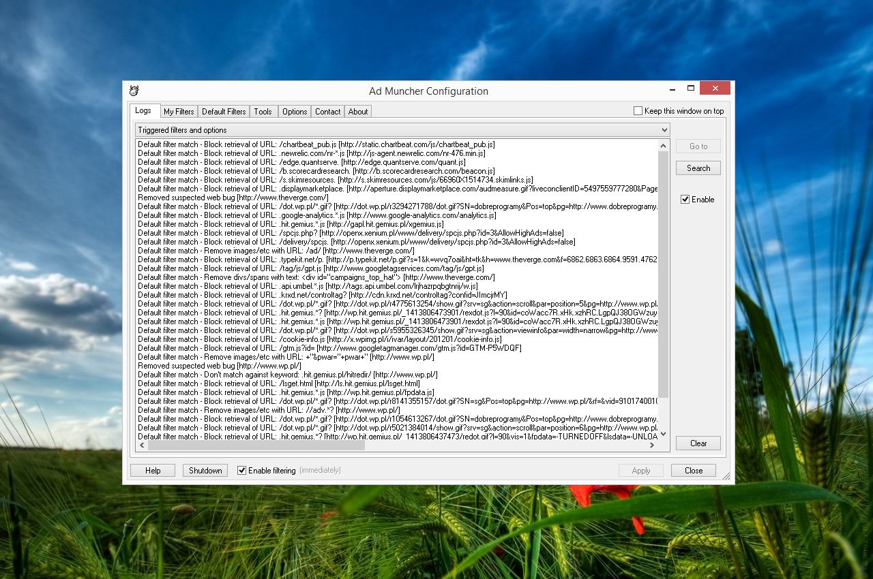Select the gapl.hit.gemius.pl/xgemius.js log entry
Viewport: 873px width, 579px height.
291,224
